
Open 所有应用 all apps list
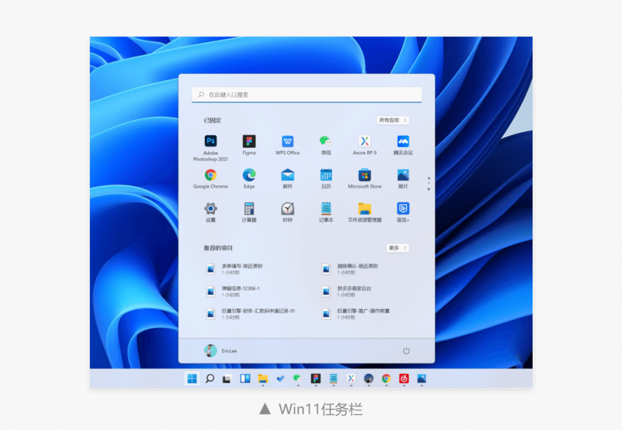[x=392, y=120]
